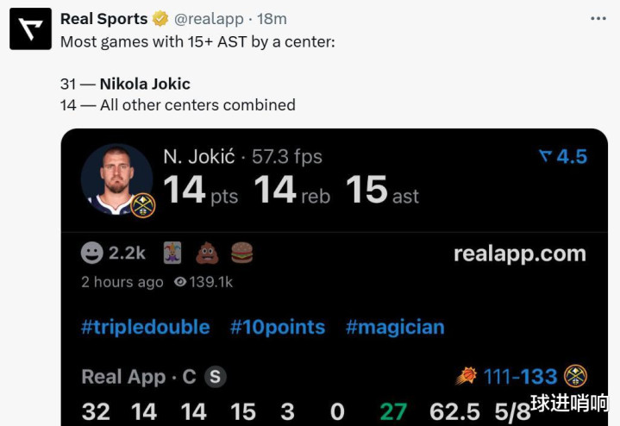This screenshot has width=620, height=426.
Task: Select the poop reaction emoji
Action: click(207, 254)
